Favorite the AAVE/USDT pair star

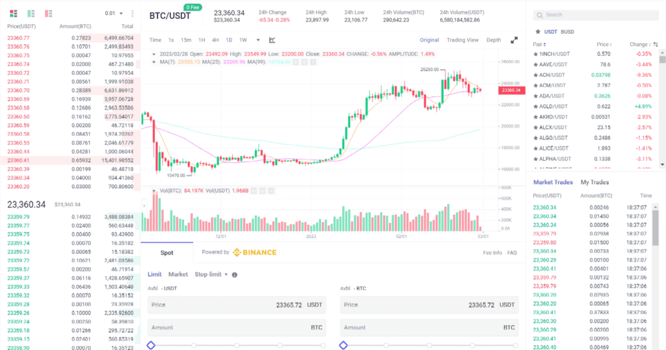click(536, 64)
